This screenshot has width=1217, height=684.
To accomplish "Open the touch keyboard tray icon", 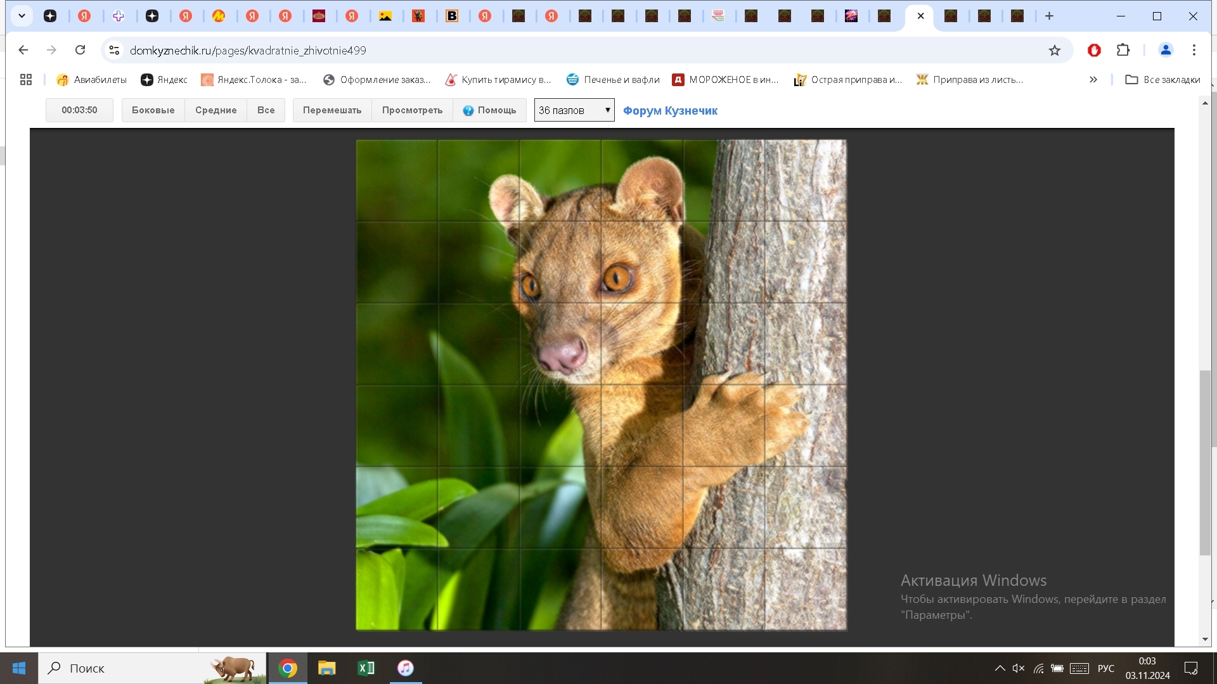I will coord(1079,668).
